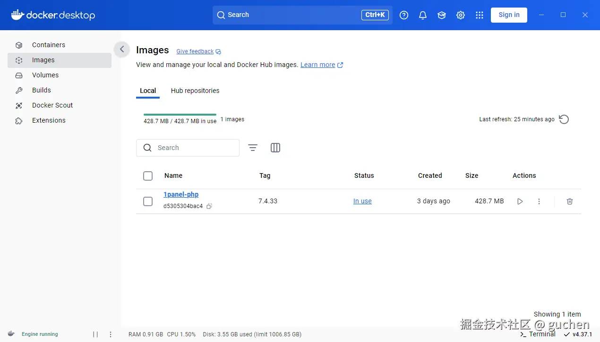The image size is (600, 342).
Task: Click the Sign in button
Action: point(509,15)
